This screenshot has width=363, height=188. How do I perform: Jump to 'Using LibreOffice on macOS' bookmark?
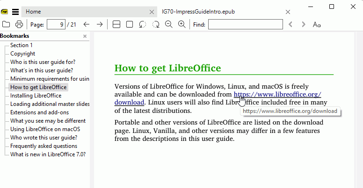pyautogui.click(x=45, y=129)
